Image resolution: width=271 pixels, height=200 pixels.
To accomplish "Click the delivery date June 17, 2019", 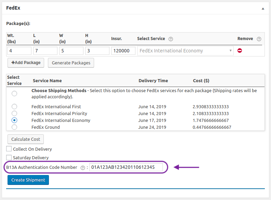I will click(152, 120).
